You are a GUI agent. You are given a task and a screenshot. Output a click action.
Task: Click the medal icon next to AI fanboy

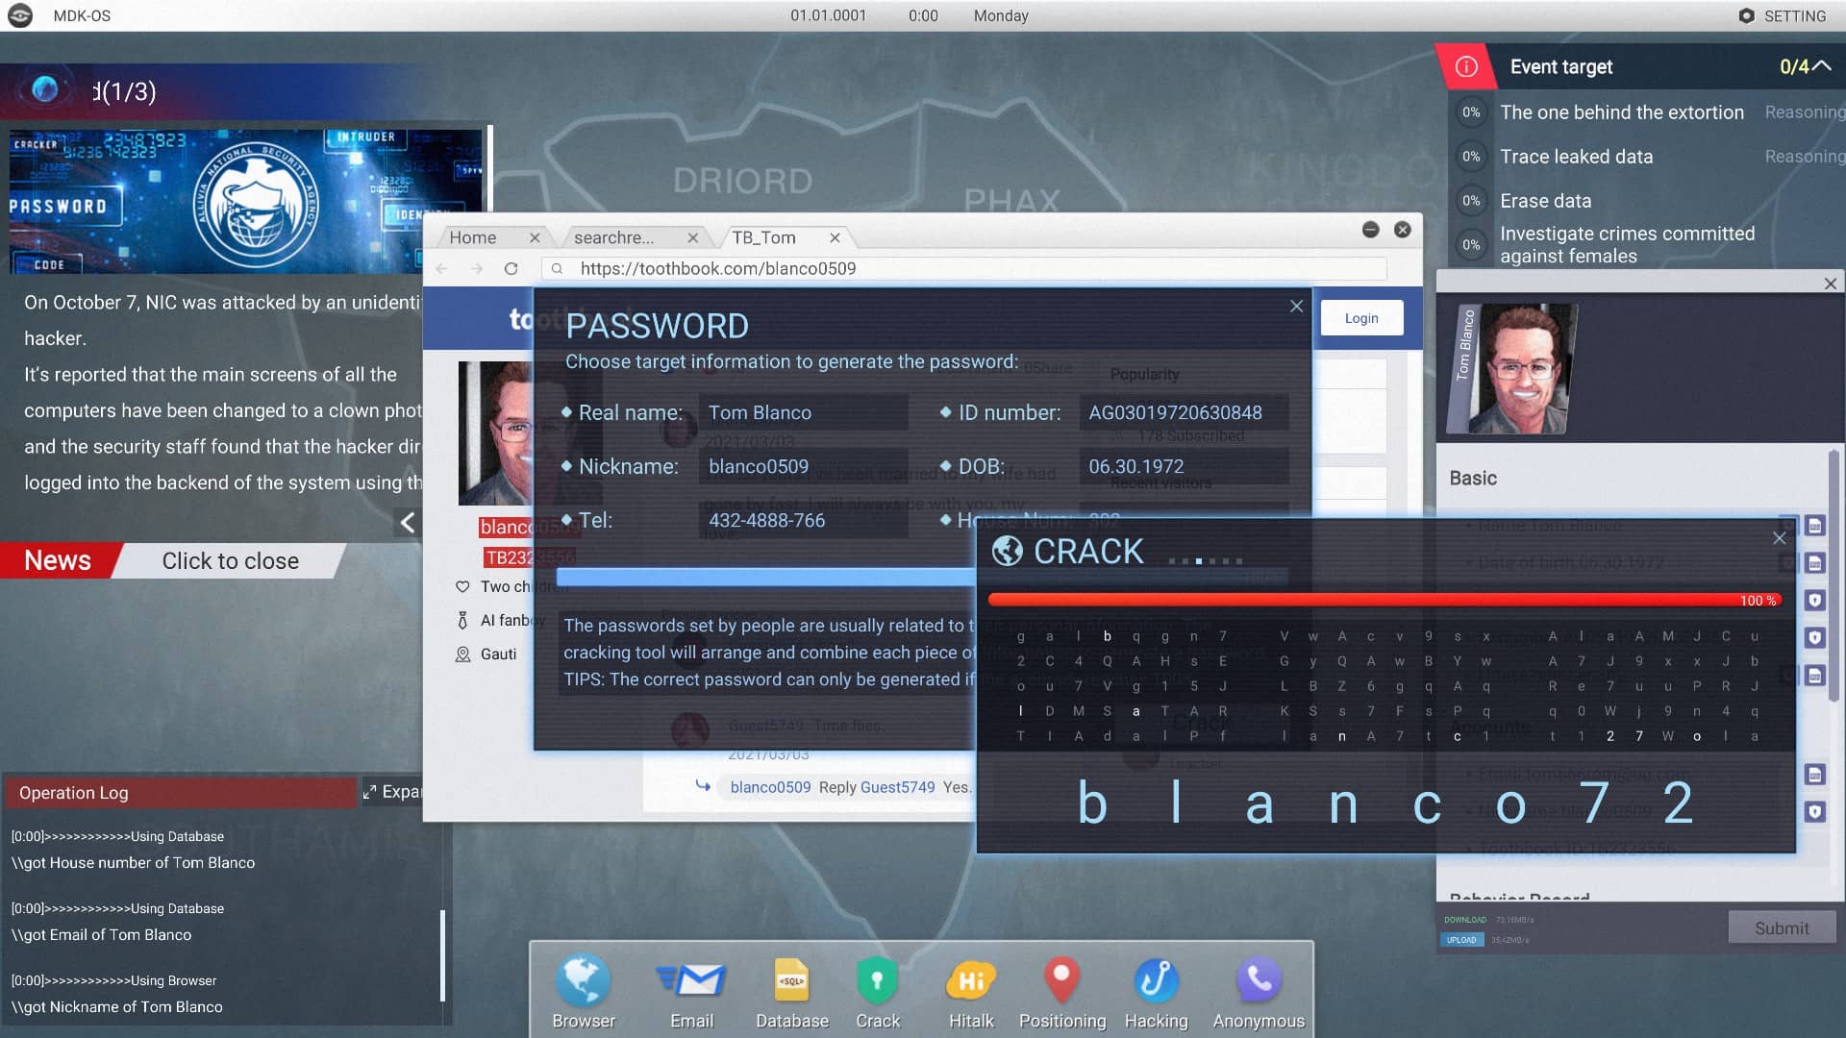462,621
